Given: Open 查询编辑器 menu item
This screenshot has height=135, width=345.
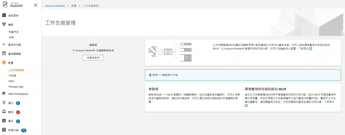Looking at the screenshot, I should 14,54.
